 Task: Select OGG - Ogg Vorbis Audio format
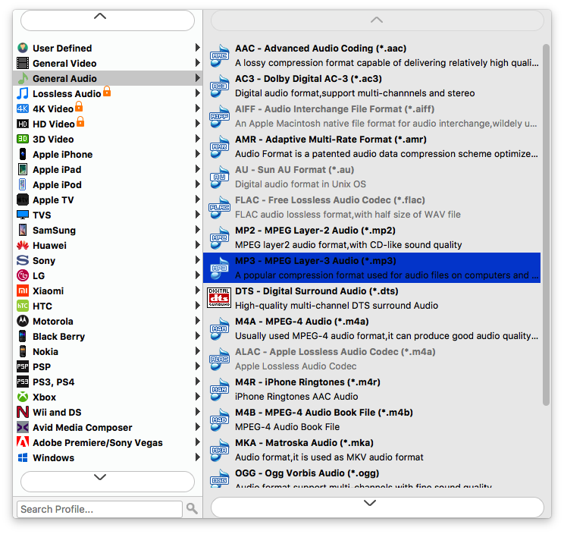372,478
